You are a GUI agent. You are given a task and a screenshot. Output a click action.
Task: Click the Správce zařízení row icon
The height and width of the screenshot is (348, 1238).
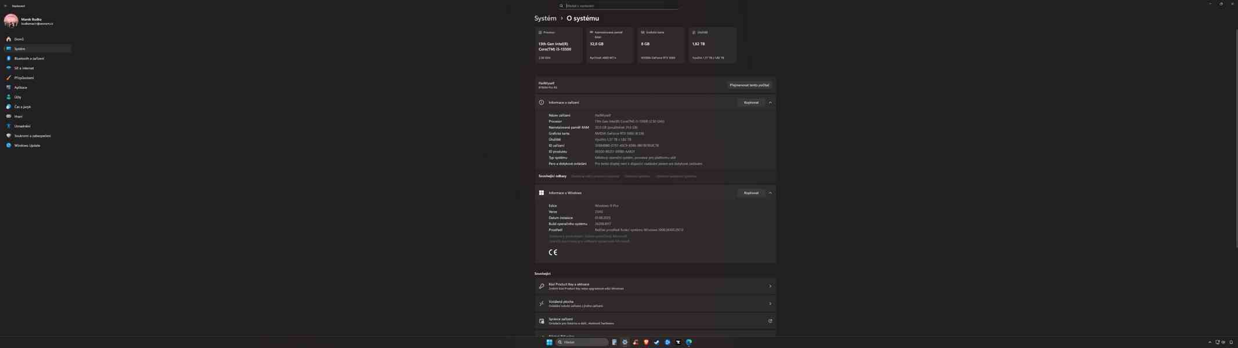pos(542,321)
